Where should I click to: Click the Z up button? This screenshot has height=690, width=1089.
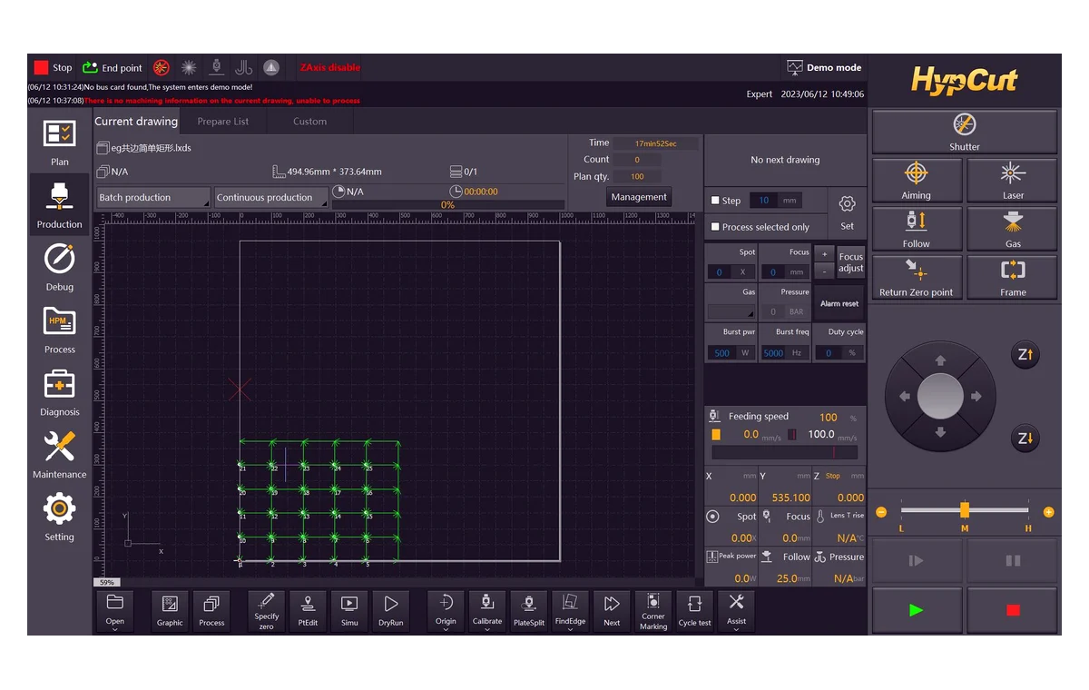1025,355
